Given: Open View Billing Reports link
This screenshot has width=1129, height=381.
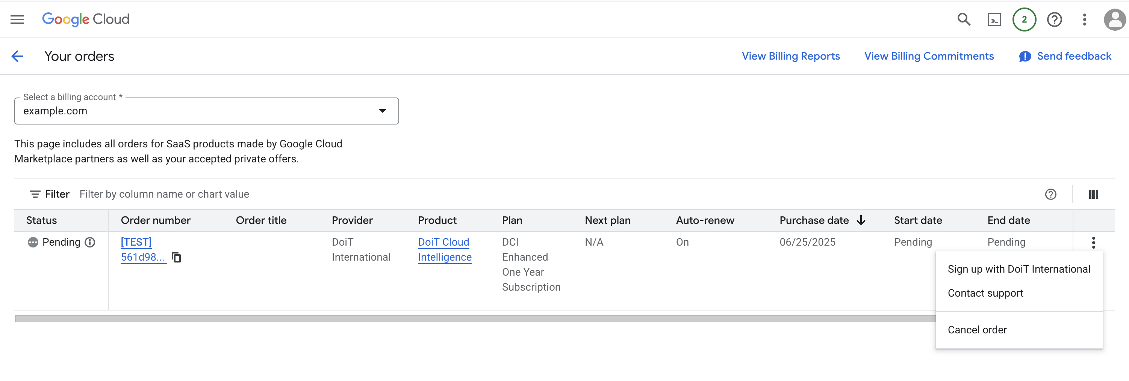Looking at the screenshot, I should pyautogui.click(x=790, y=56).
